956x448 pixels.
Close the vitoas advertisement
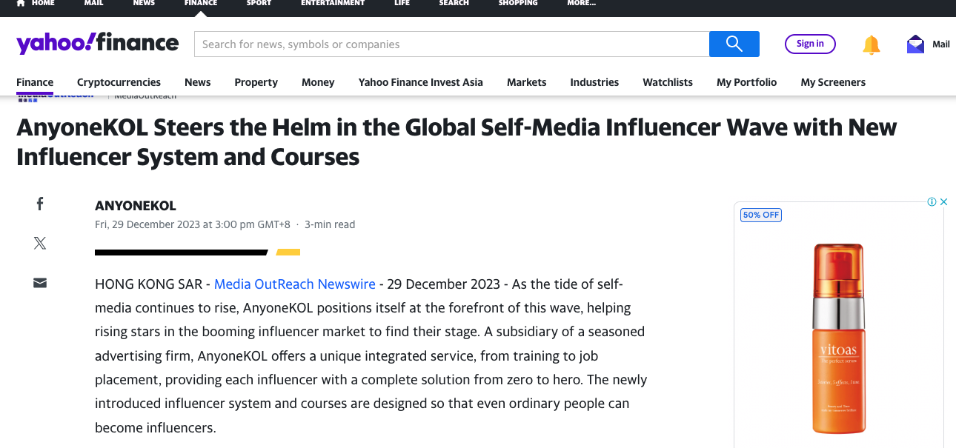[x=943, y=202]
